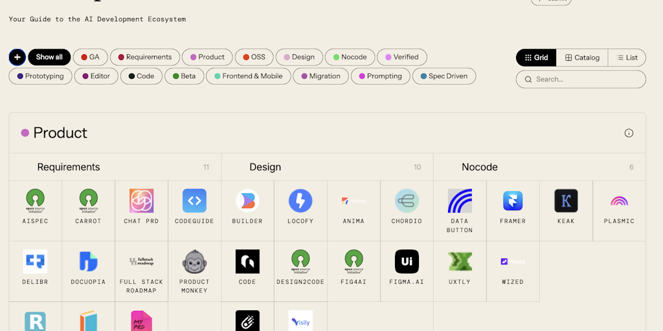Open the Visily tool icon
Image resolution: width=663 pixels, height=331 pixels.
pos(300,321)
